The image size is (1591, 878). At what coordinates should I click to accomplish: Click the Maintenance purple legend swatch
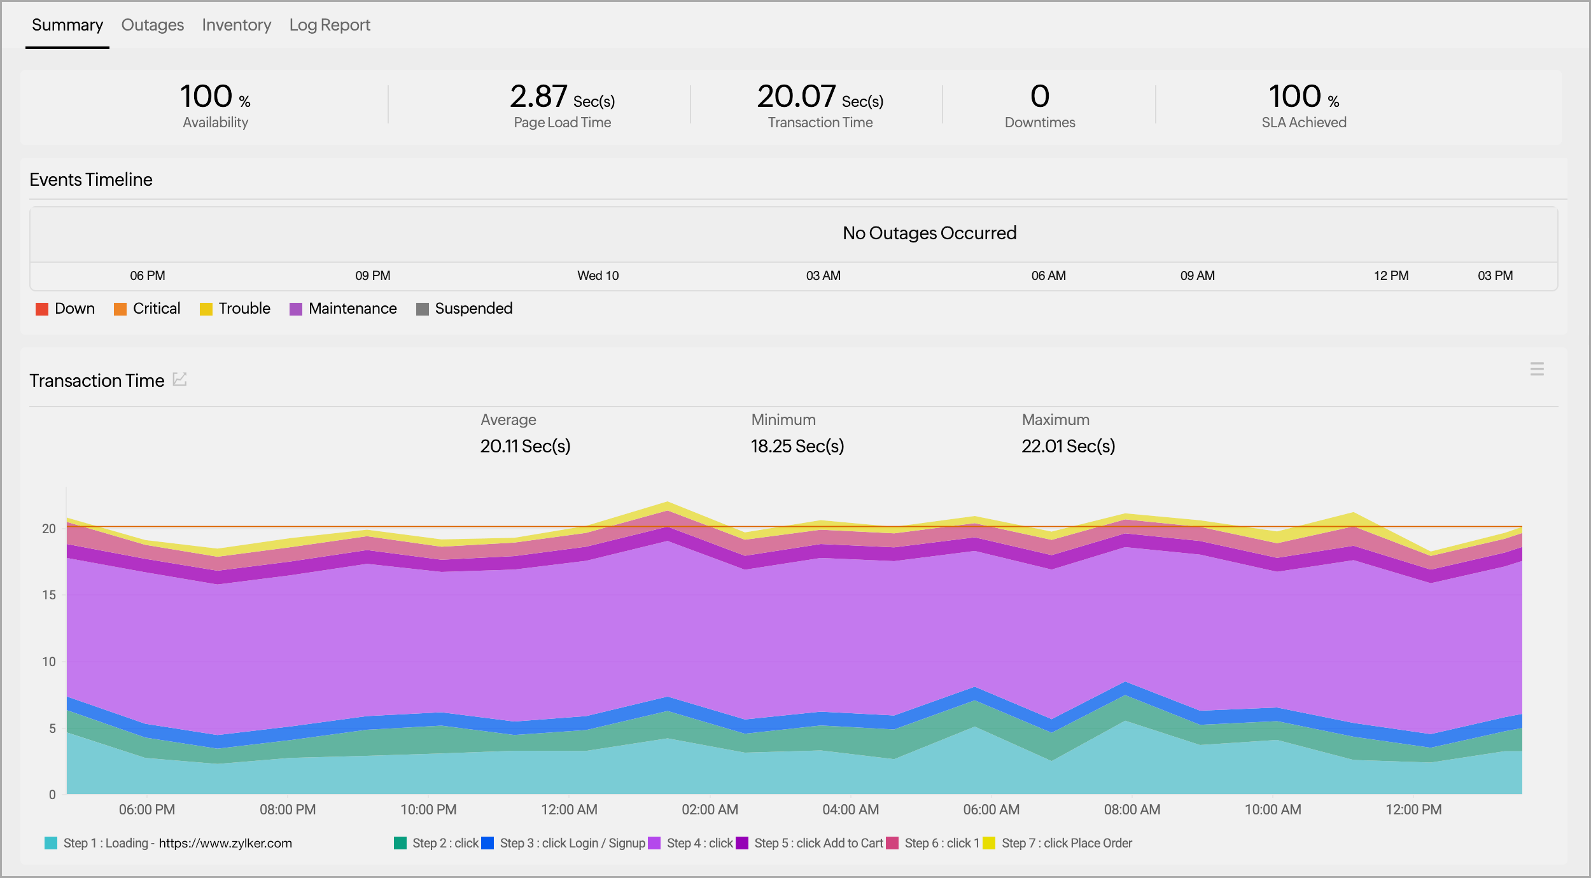coord(297,309)
